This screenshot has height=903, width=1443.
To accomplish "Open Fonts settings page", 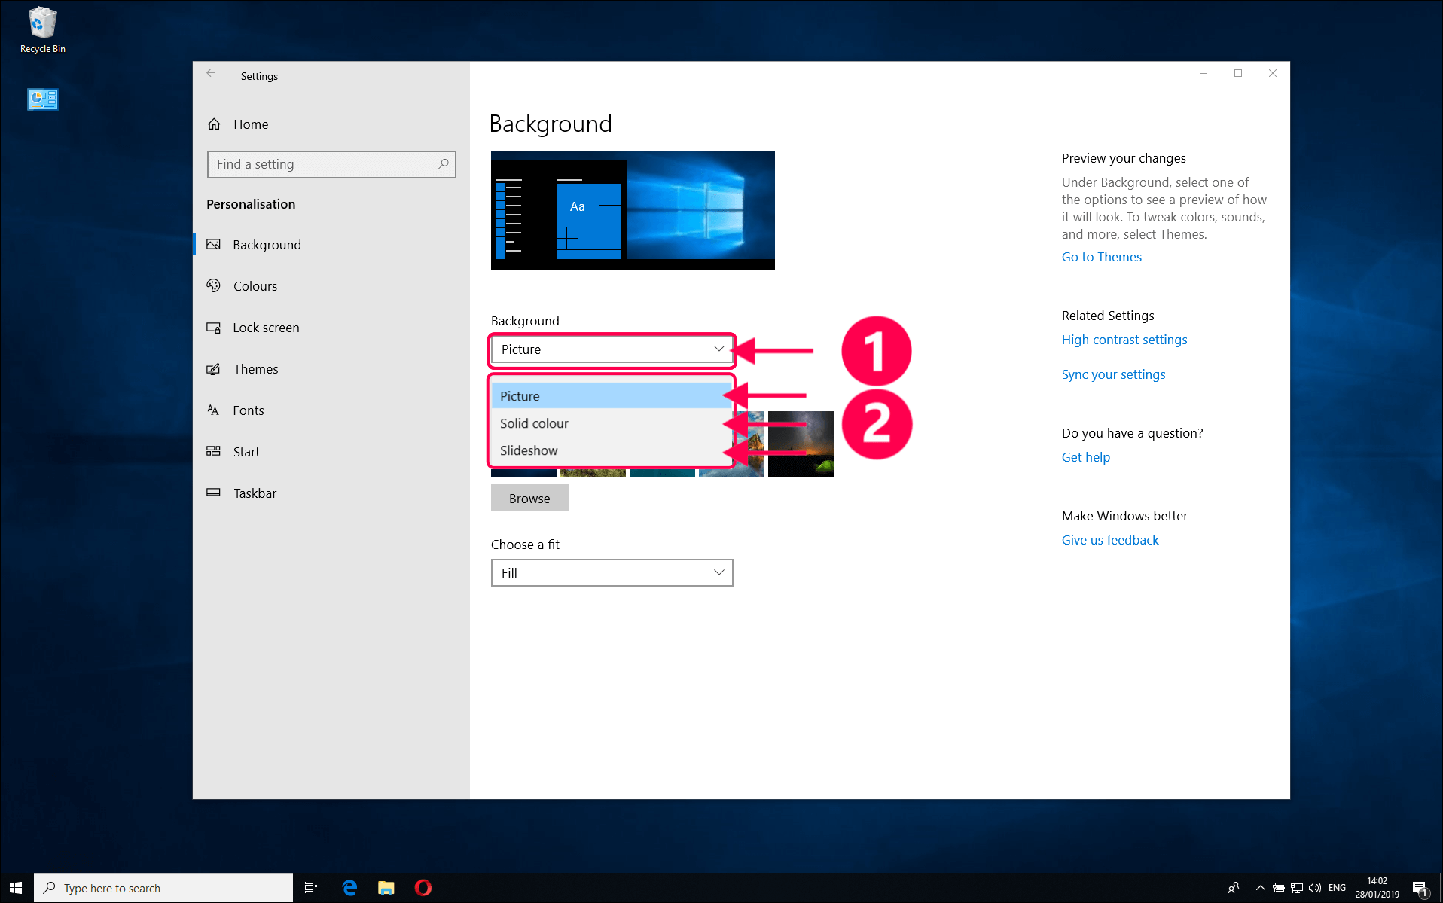I will [248, 410].
